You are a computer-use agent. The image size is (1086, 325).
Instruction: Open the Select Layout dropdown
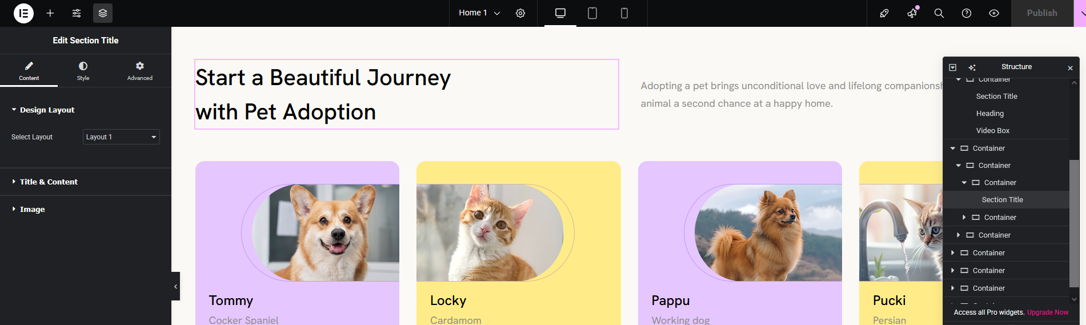pyautogui.click(x=121, y=137)
